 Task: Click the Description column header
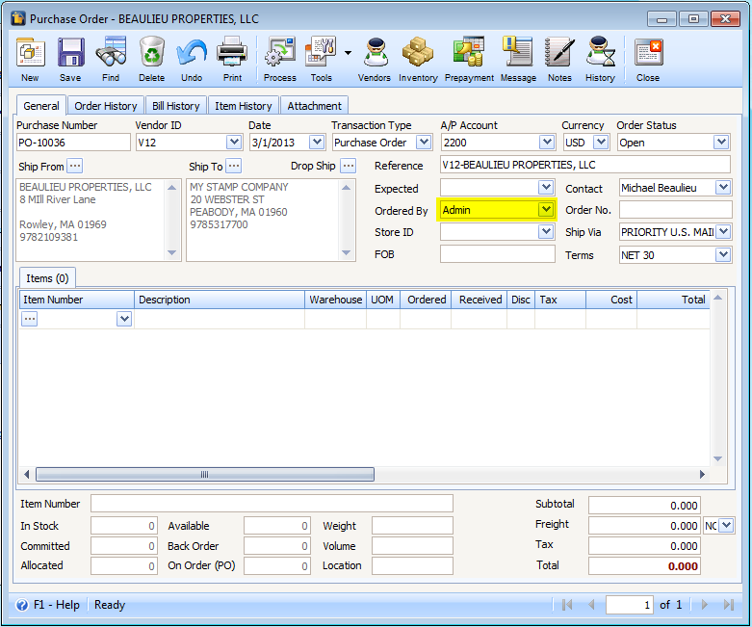220,300
